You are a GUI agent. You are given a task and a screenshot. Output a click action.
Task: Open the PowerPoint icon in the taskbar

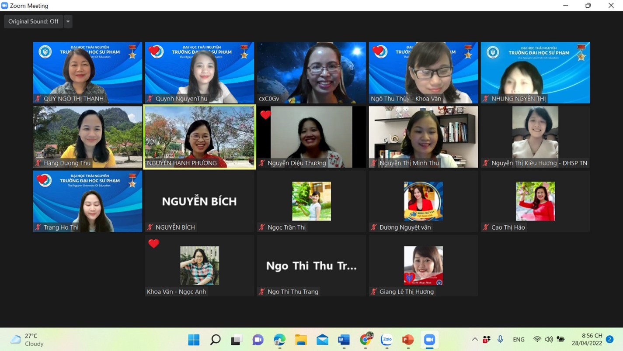[x=408, y=340]
